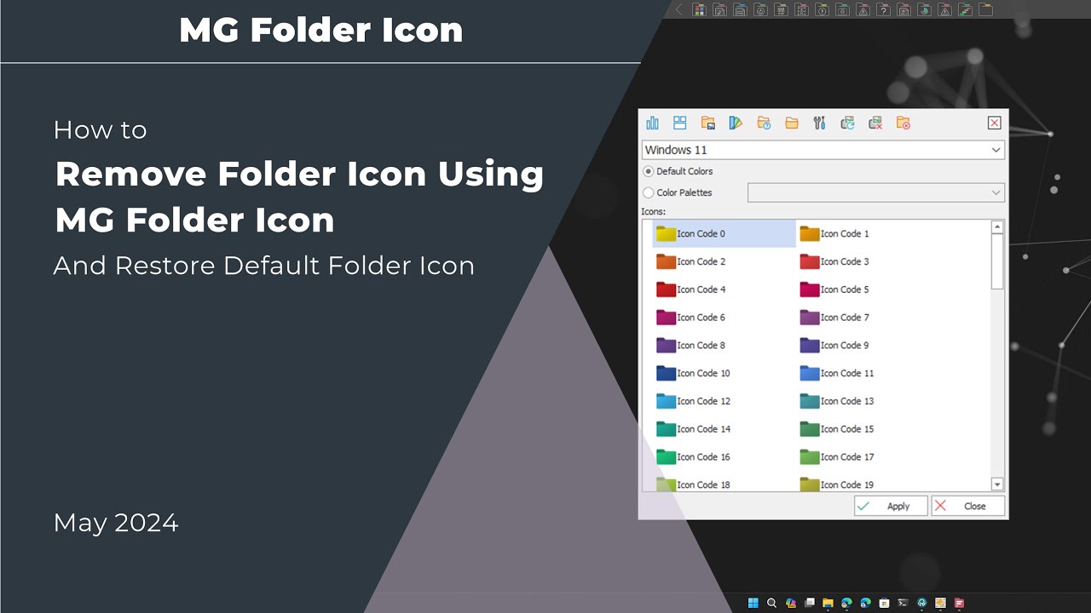1091x613 pixels.
Task: Select Icon Code 6 item
Action: click(691, 318)
